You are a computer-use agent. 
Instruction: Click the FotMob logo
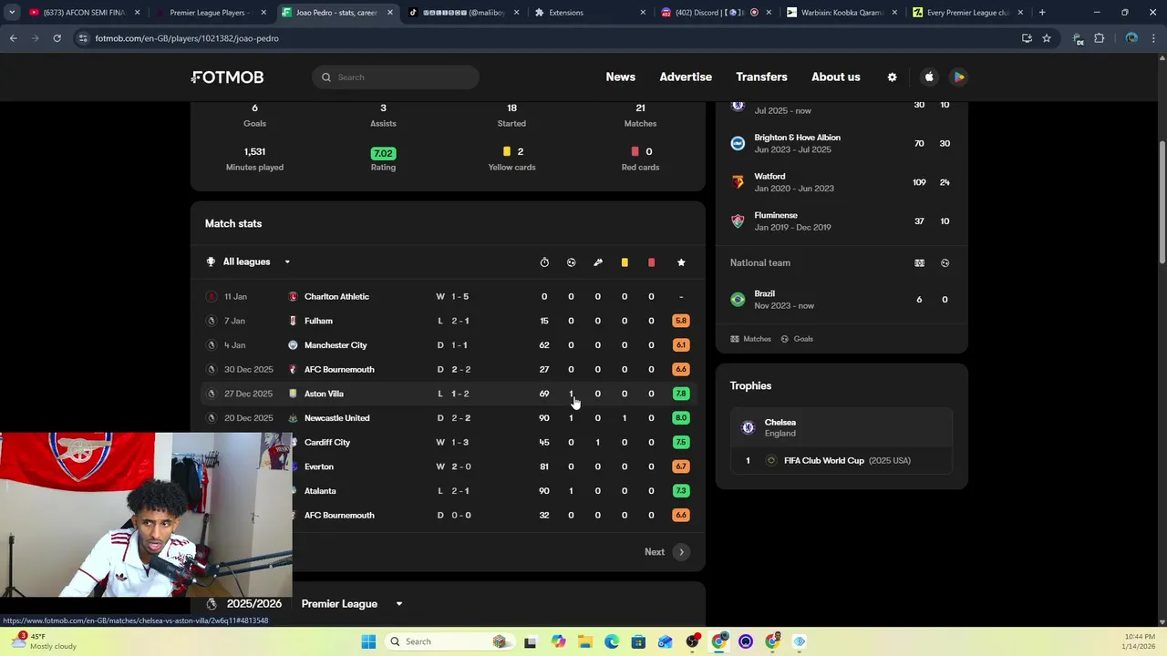pyautogui.click(x=228, y=77)
